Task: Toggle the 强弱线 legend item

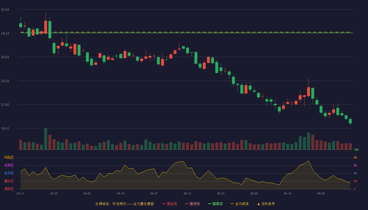Action: coord(192,204)
